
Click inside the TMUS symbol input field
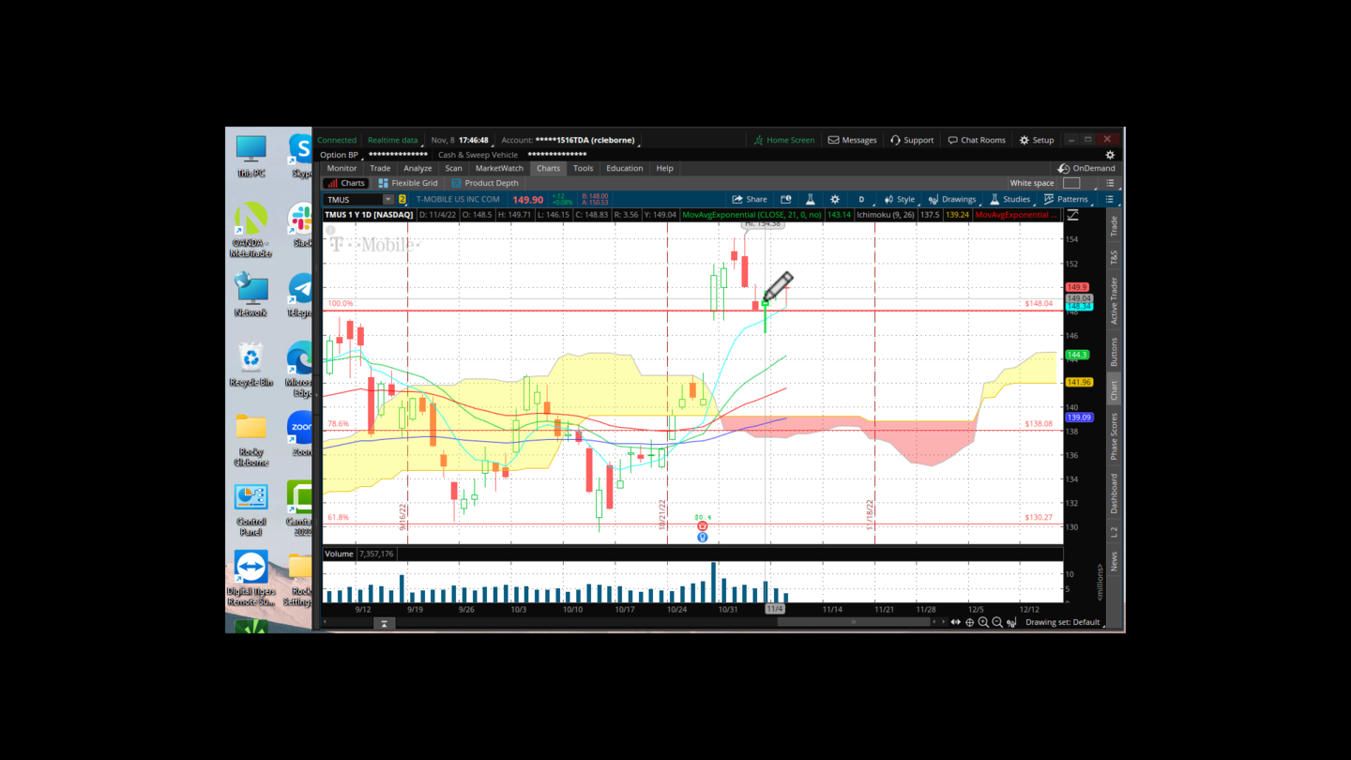[352, 199]
